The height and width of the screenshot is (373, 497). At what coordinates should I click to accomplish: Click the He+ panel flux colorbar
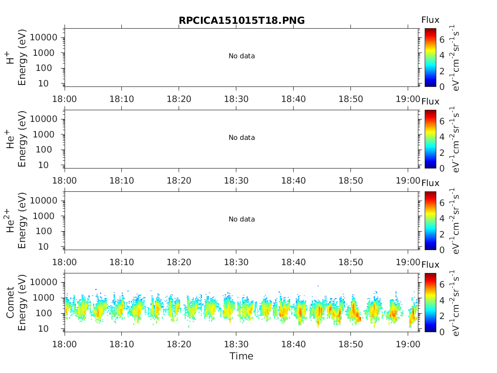(x=431, y=139)
